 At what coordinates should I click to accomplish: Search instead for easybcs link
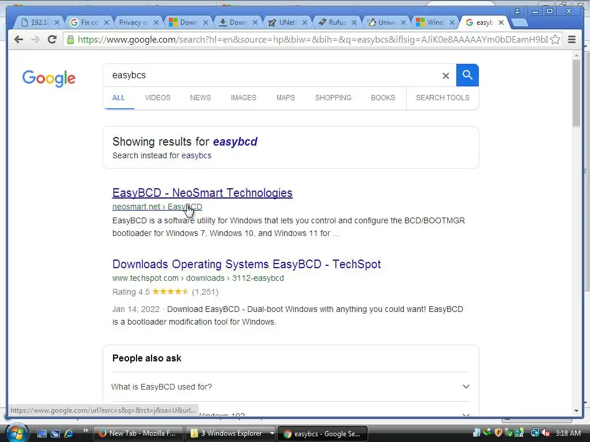pyautogui.click(x=196, y=155)
